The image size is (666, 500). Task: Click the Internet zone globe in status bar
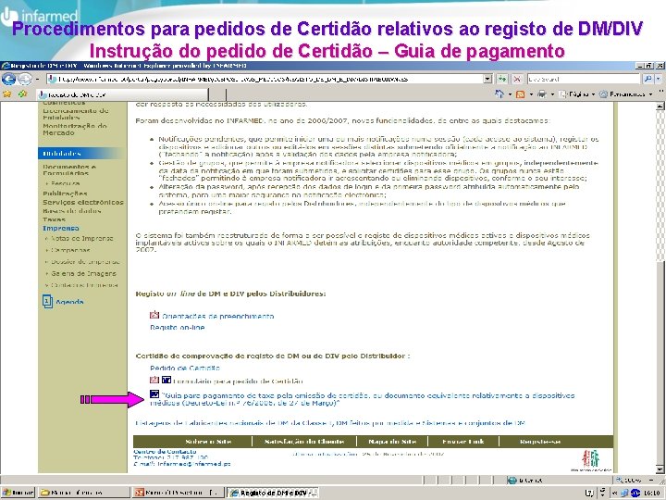coord(512,480)
